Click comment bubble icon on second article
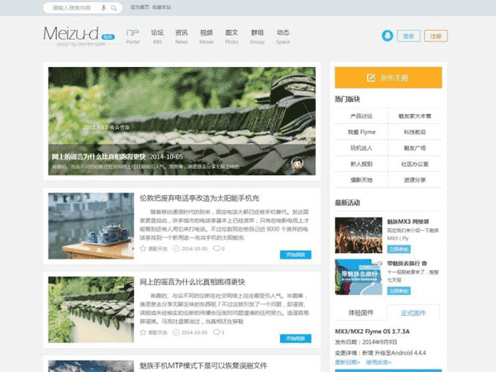Screen dimensions: 496x372 click(216, 331)
